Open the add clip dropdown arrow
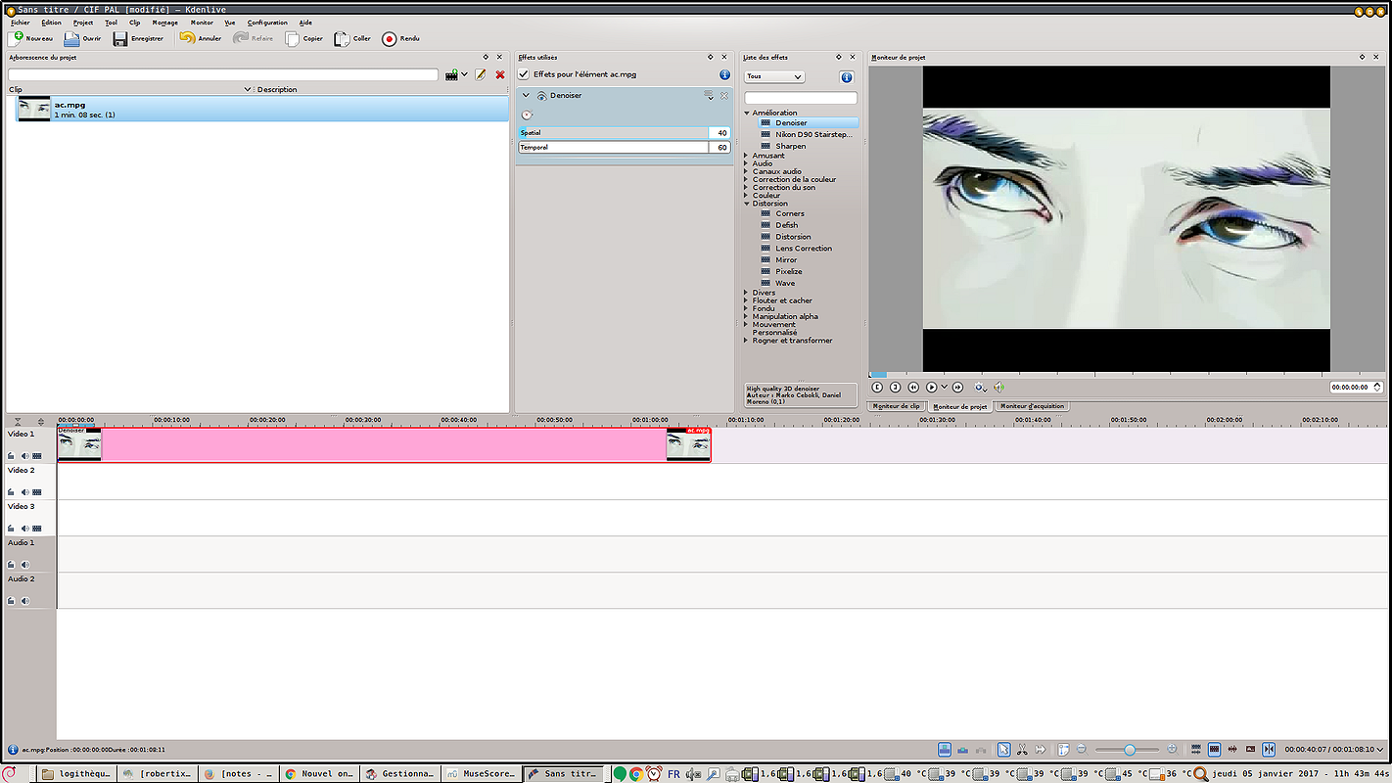Image resolution: width=1392 pixels, height=783 pixels. [465, 74]
